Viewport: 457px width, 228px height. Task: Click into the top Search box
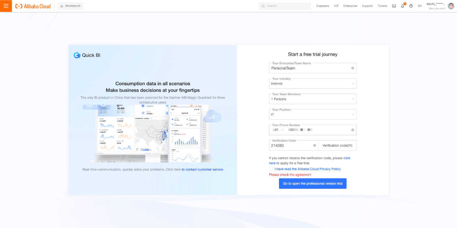pyautogui.click(x=285, y=6)
